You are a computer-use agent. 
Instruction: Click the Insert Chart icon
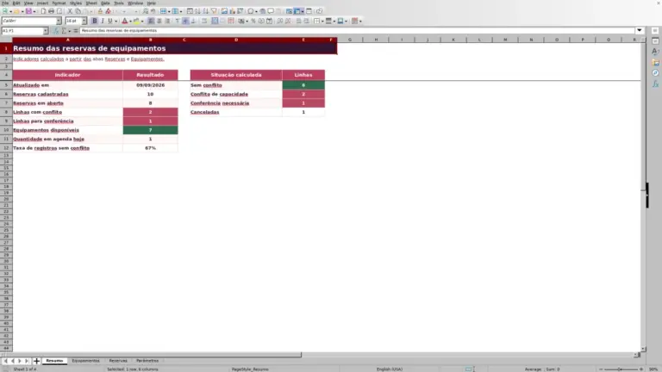(232, 11)
